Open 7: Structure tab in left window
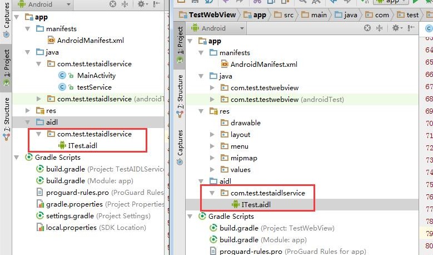The height and width of the screenshot is (255, 433). tap(6, 118)
